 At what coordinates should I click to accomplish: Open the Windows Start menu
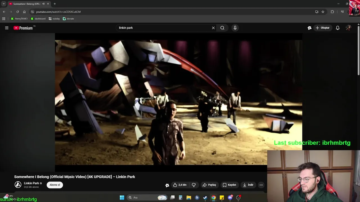click(122, 198)
